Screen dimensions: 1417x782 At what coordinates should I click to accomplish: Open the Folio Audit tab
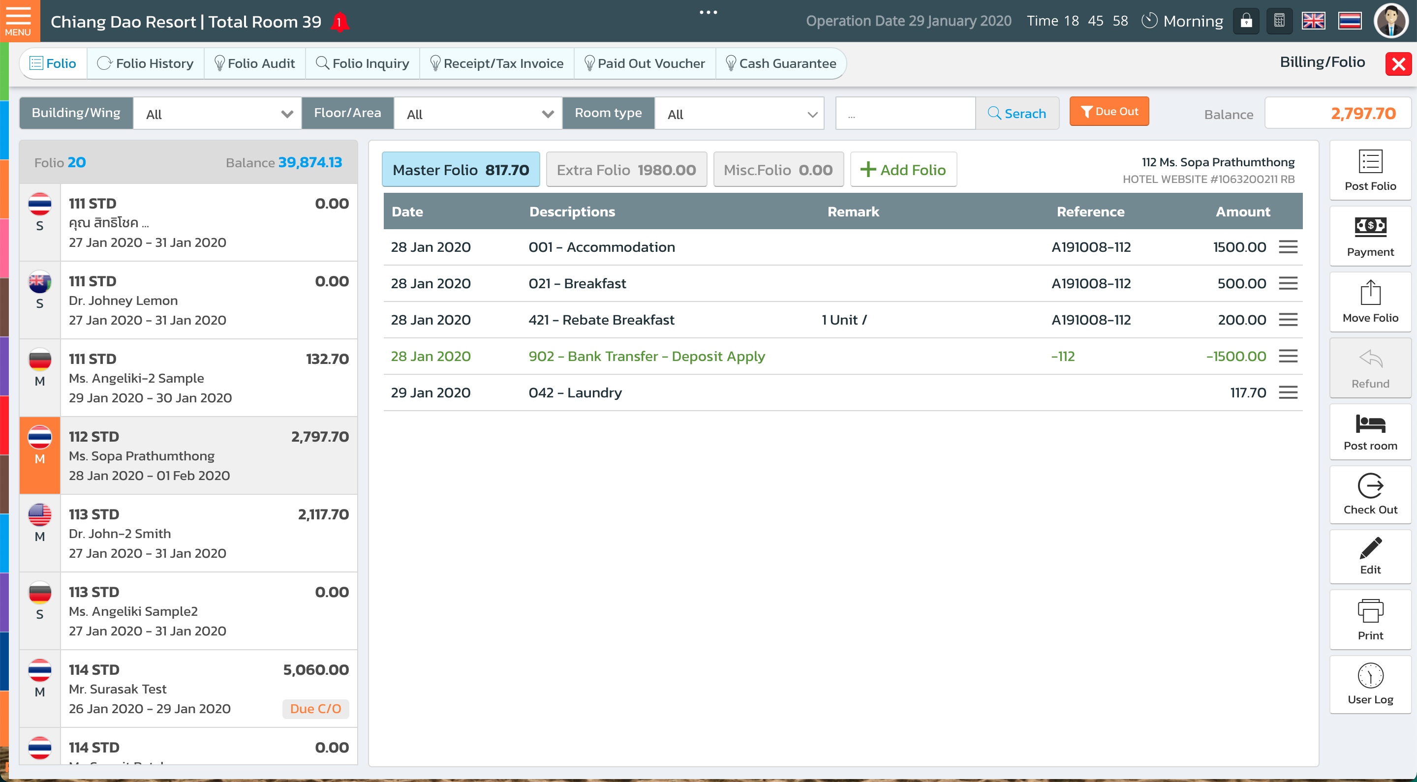click(255, 64)
